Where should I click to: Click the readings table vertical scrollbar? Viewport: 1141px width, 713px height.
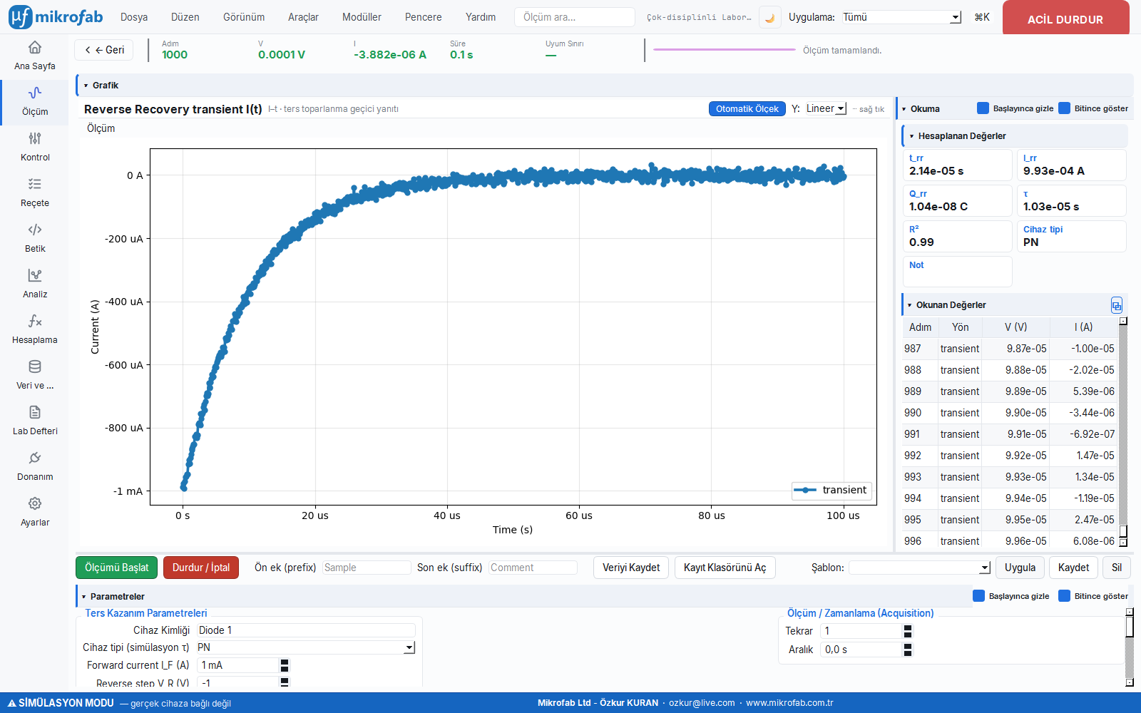pos(1123,431)
